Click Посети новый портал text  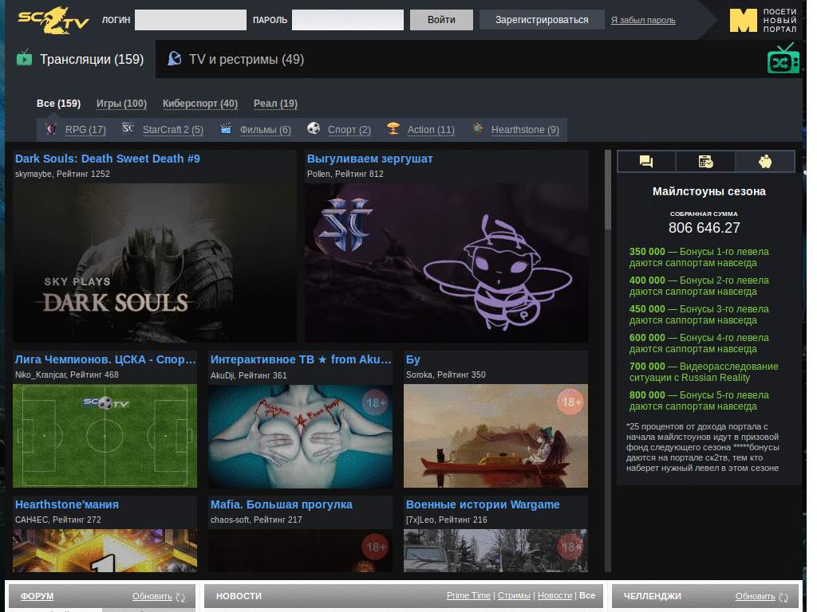pos(780,20)
